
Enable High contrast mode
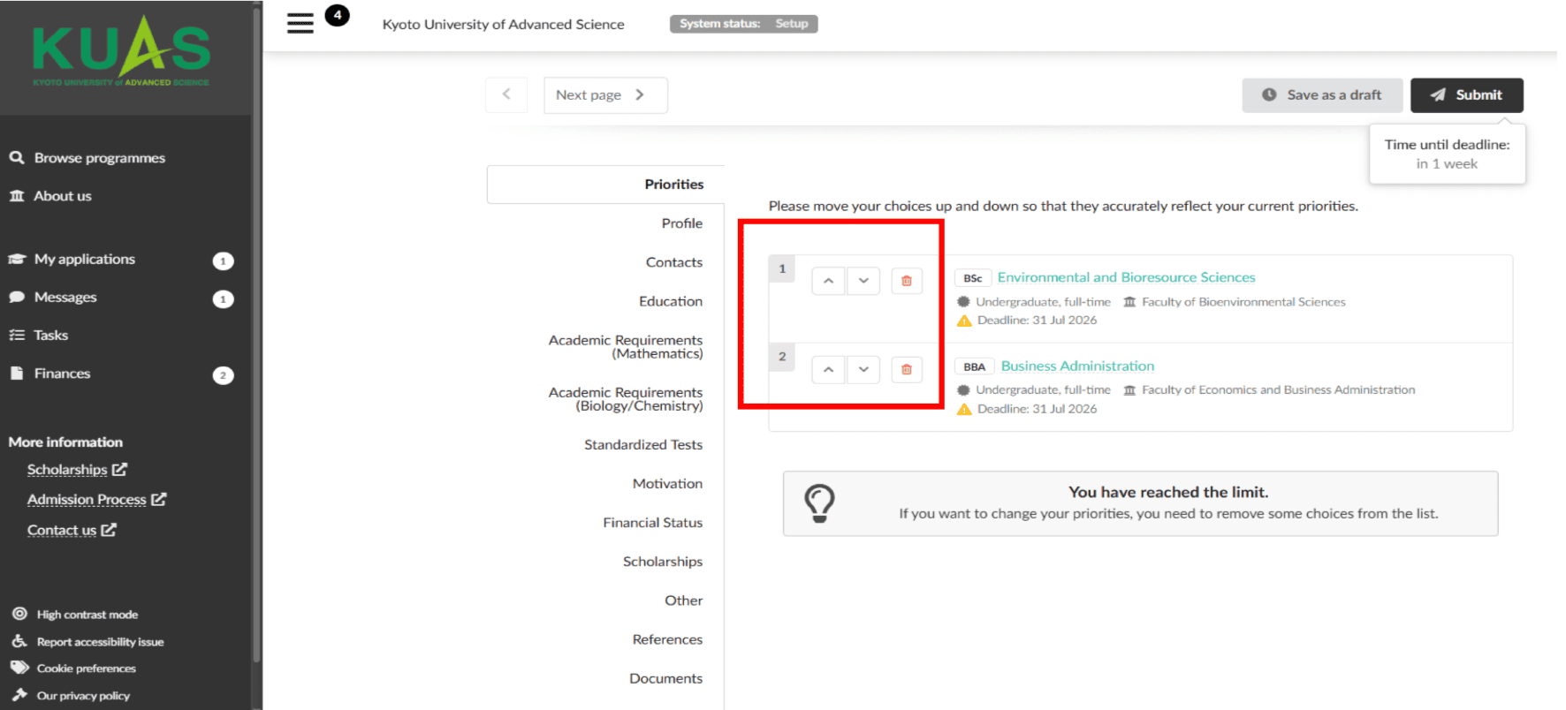tap(75, 614)
